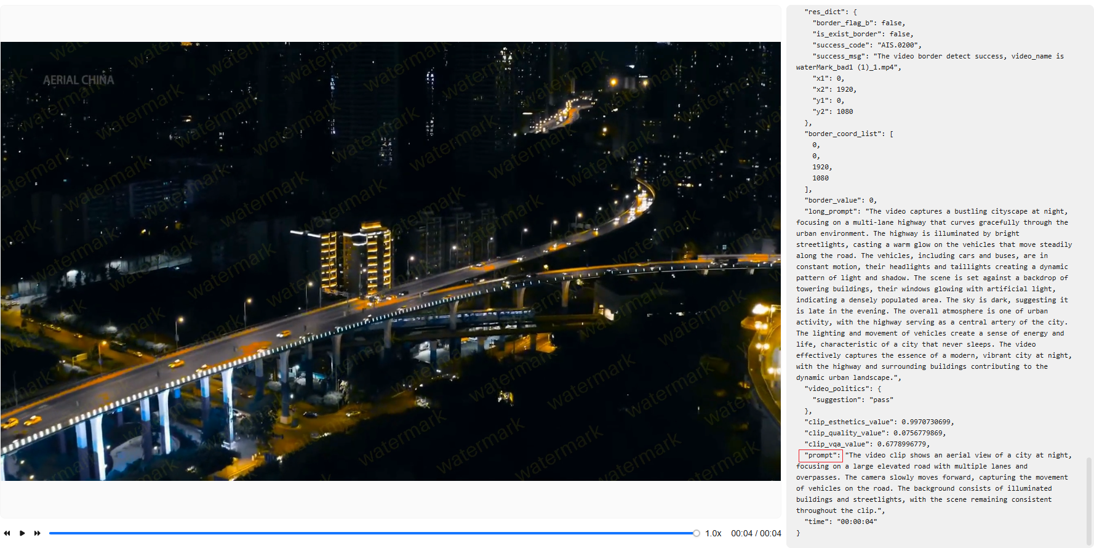Click the "border_value" line
Image resolution: width=1094 pixels, height=548 pixels.
pos(840,200)
